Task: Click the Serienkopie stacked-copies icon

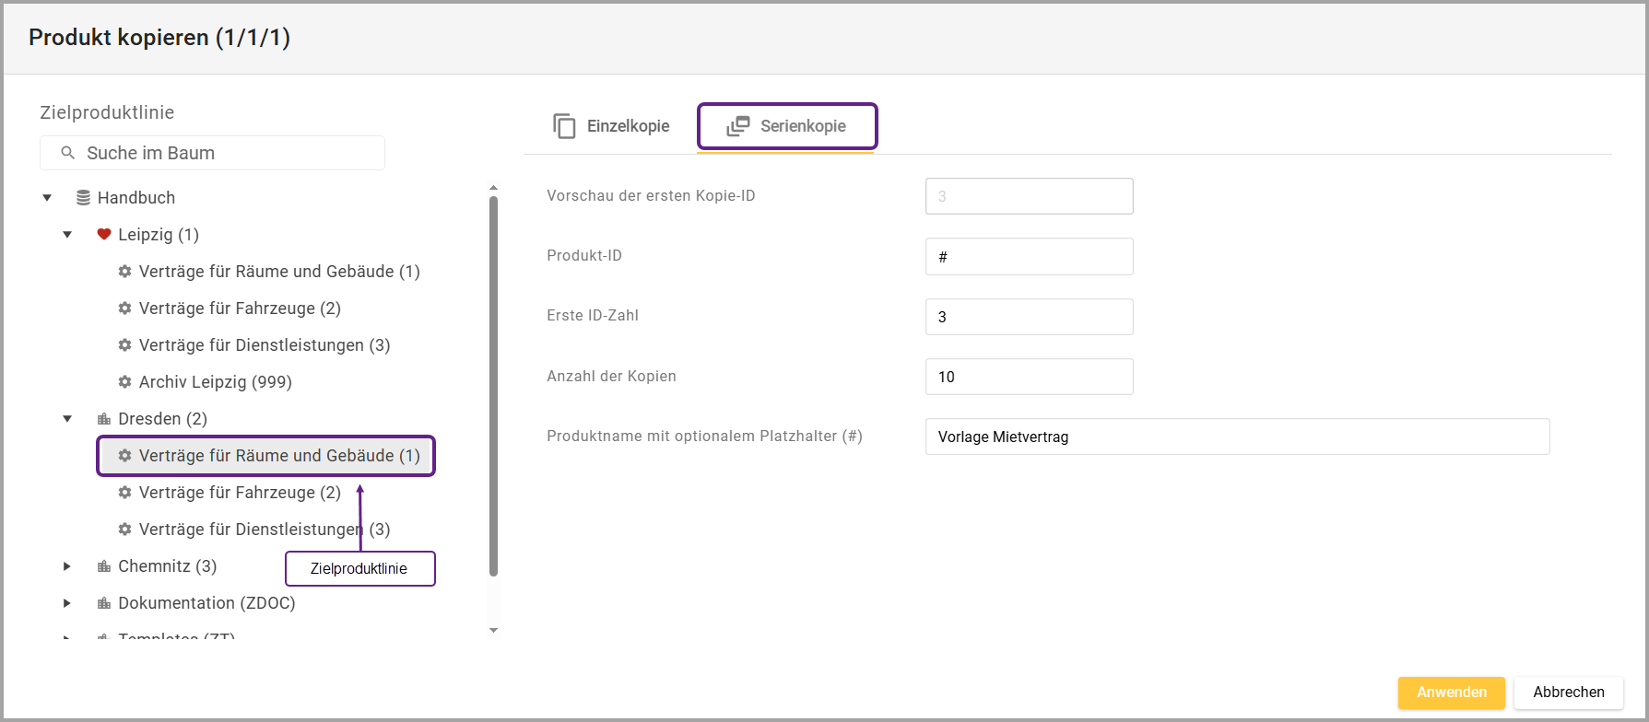Action: point(737,126)
